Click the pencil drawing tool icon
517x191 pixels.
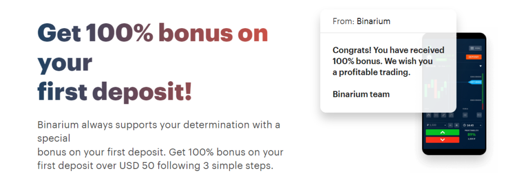[444, 115]
